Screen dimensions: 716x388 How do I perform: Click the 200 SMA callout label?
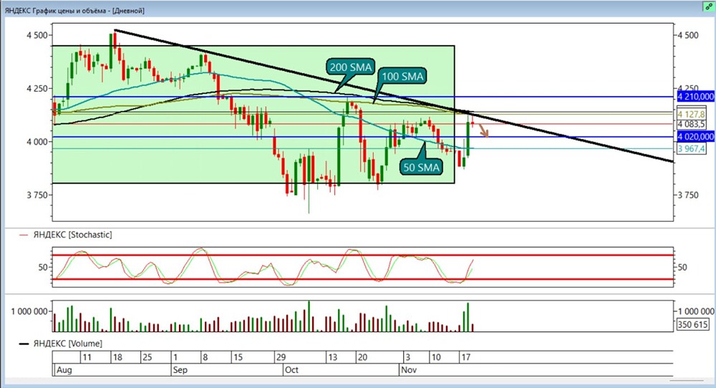tap(351, 67)
